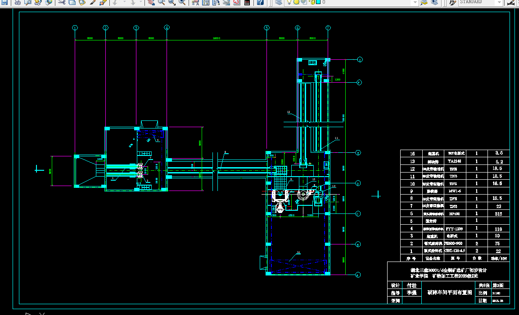The height and width of the screenshot is (315, 519).
Task: Click designer name 付壮 in title block
Action: point(412,285)
